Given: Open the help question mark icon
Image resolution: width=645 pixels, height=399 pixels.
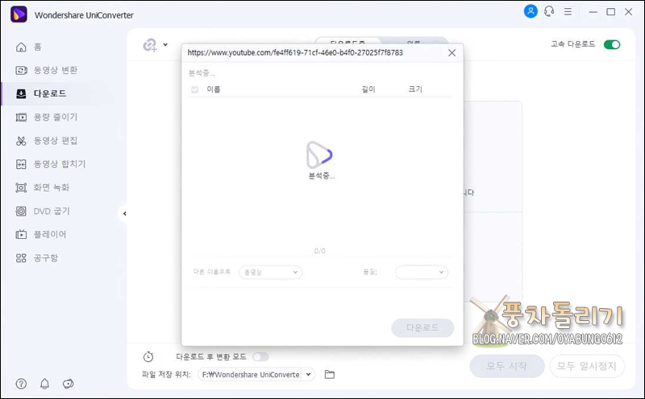Looking at the screenshot, I should tap(21, 384).
